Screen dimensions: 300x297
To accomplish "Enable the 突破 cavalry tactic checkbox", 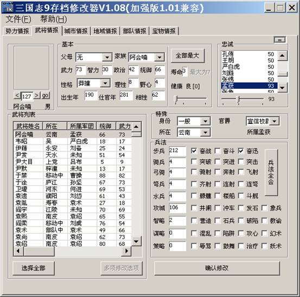I will 194,162.
